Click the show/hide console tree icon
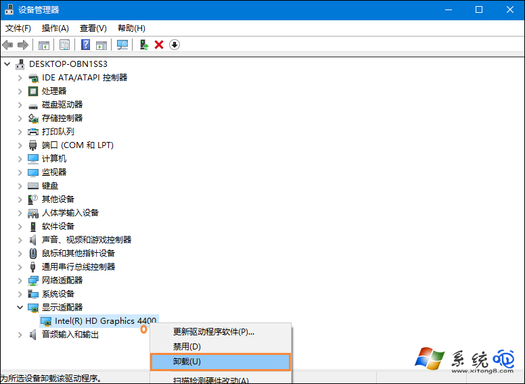Viewport: 525px width, 384px height. tap(44, 45)
